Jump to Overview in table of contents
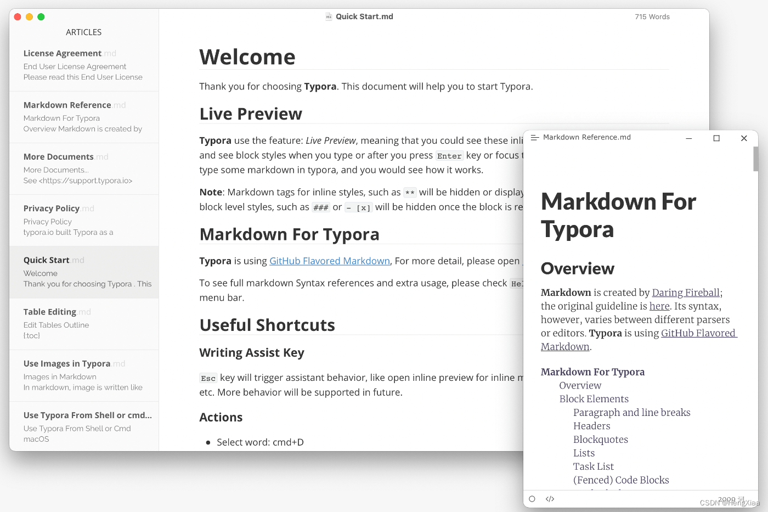Screen dimensions: 768x512 pos(580,385)
